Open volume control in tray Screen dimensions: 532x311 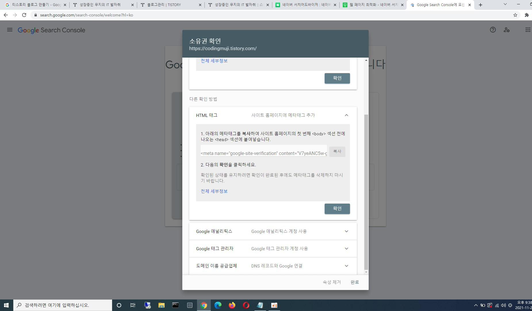503,305
